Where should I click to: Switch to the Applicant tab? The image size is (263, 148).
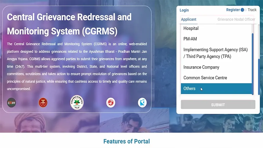188,20
